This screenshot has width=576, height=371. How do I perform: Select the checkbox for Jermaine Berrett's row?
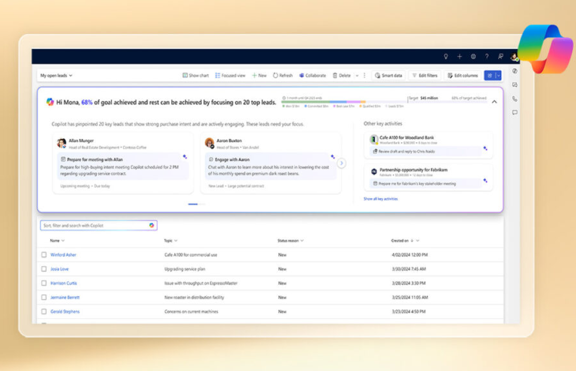(x=44, y=297)
